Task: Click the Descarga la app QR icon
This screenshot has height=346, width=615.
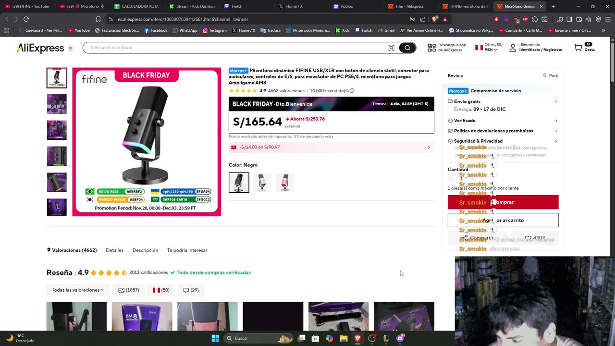Action: [x=431, y=48]
